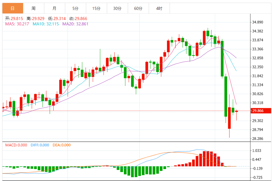Click the 收:29.866 closing price value
The height and width of the screenshot is (181, 272).
[x=78, y=19]
